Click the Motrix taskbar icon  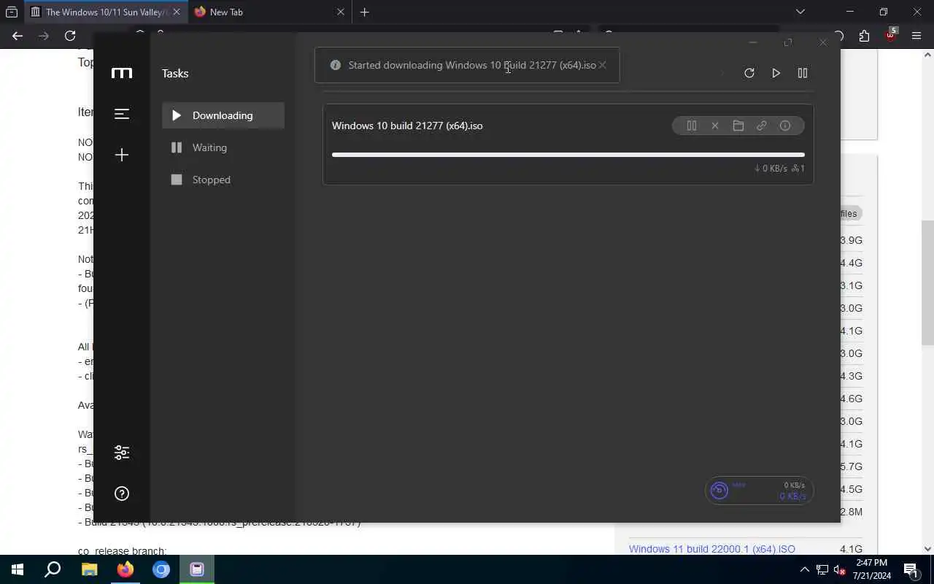pyautogui.click(x=197, y=569)
